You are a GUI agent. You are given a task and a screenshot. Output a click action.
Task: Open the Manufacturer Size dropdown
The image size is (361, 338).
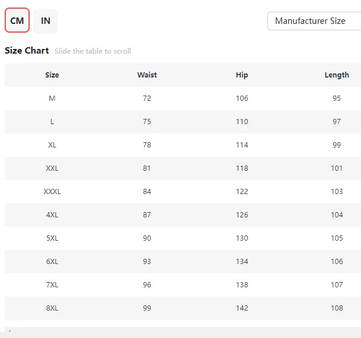coord(314,21)
